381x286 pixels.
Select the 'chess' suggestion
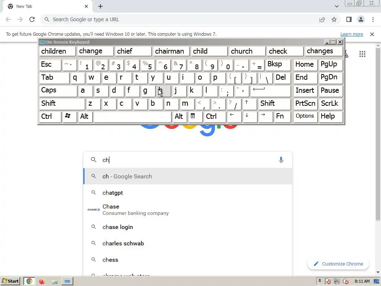click(188, 260)
